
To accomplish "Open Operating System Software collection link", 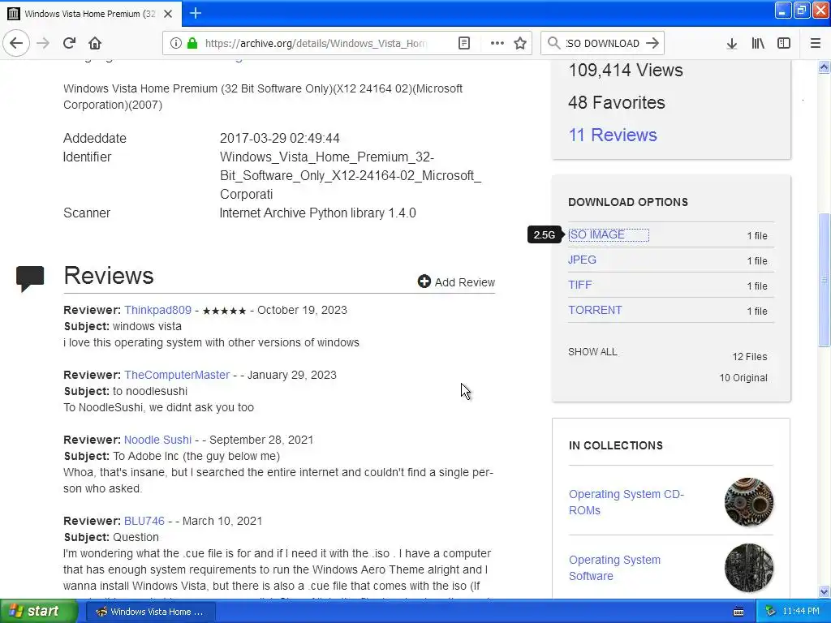I will pyautogui.click(x=614, y=567).
